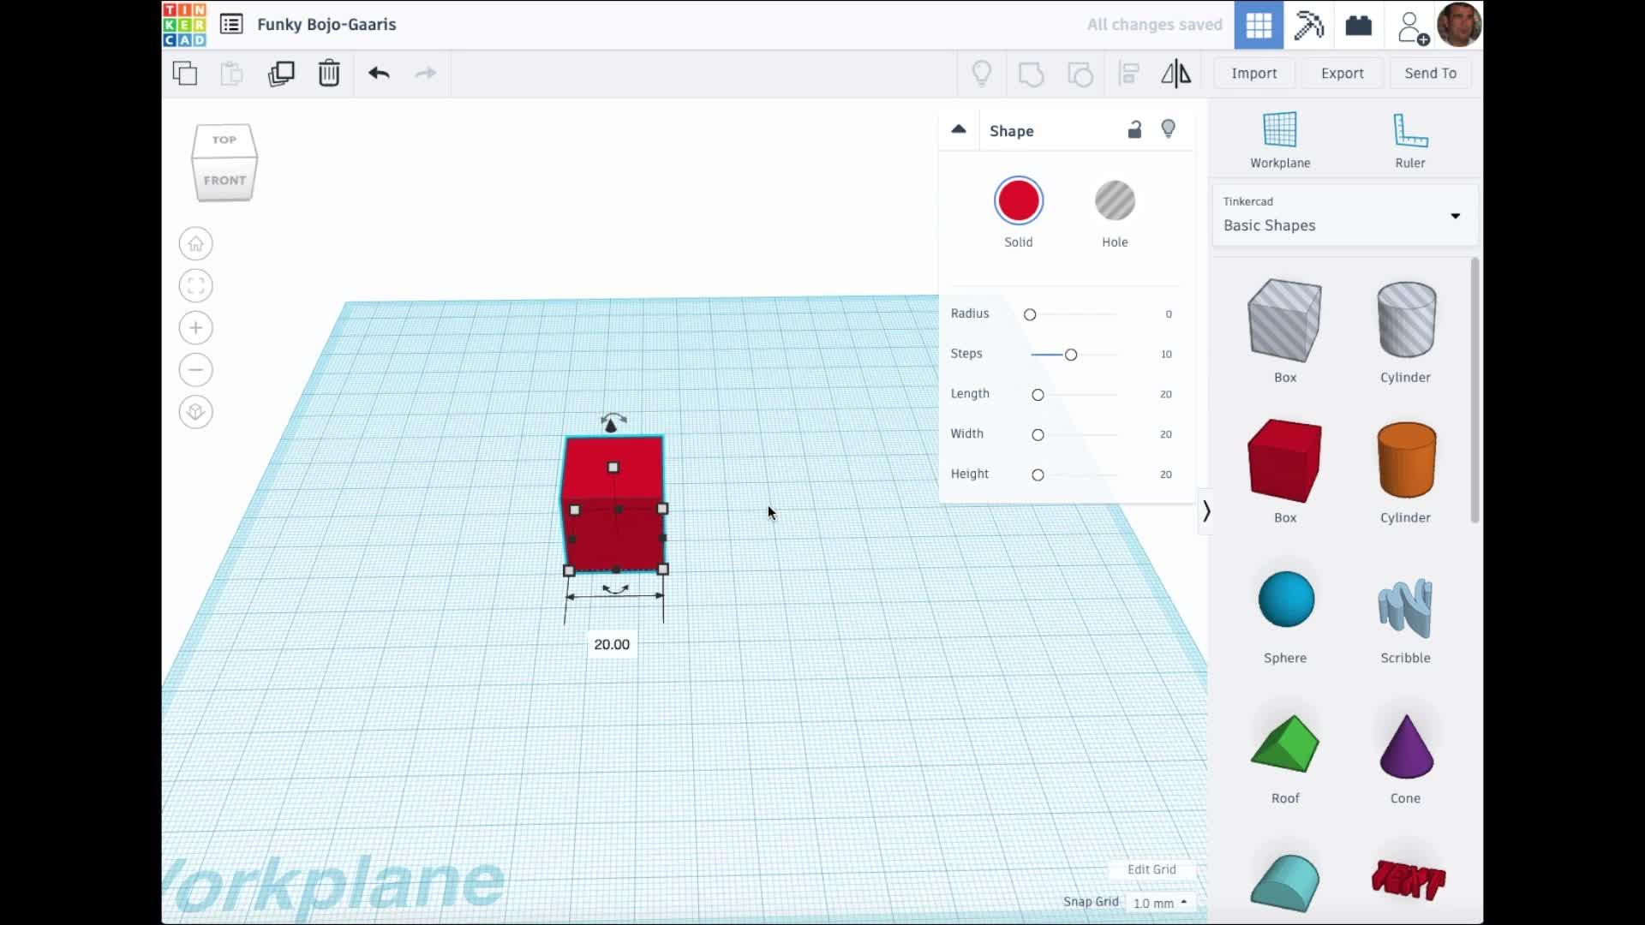Toggle shape visibility lightbulb in Shape panel

click(x=1168, y=129)
